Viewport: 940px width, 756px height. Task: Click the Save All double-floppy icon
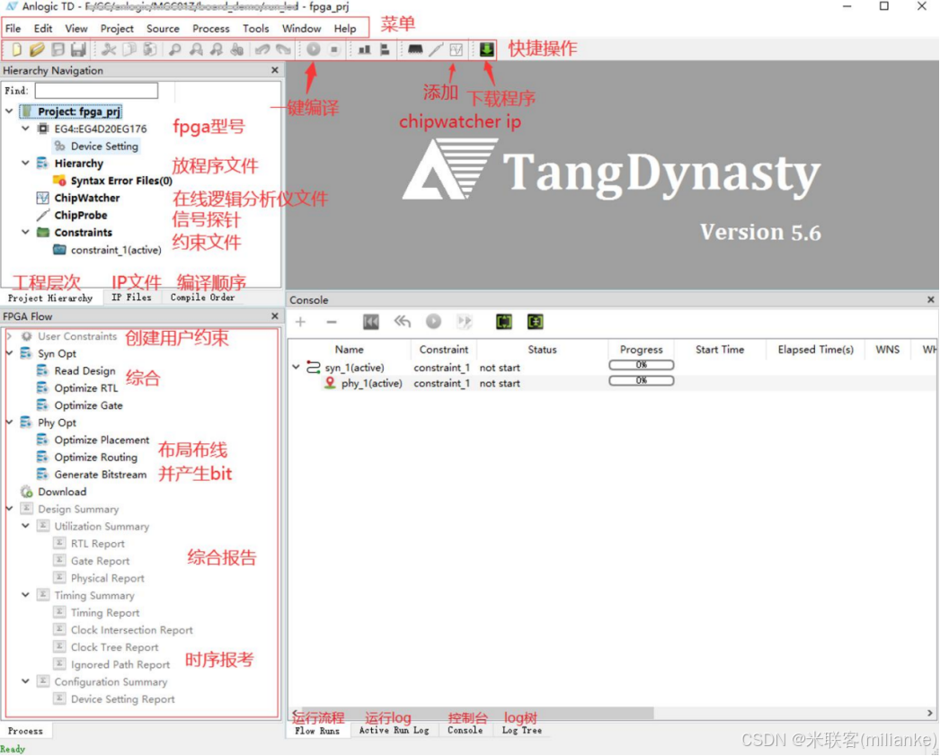(78, 49)
